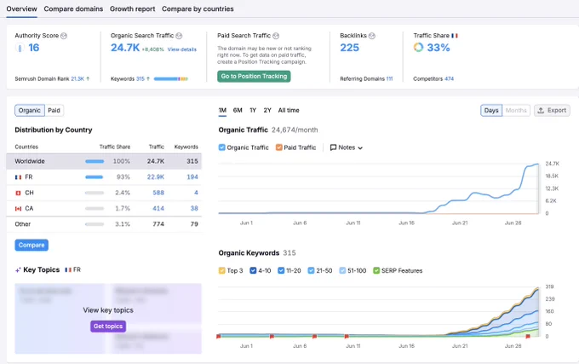Image resolution: width=579 pixels, height=364 pixels.
Task: Click the Export button
Action: point(552,111)
